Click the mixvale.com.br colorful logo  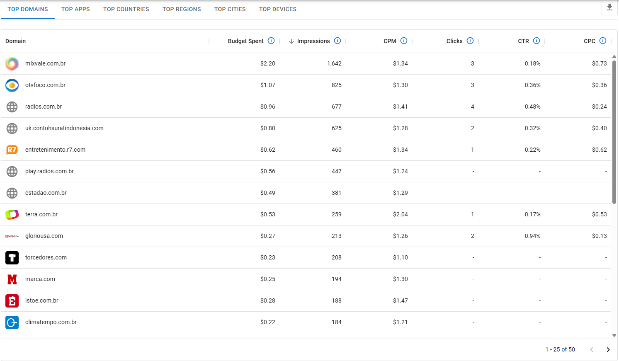[12, 63]
